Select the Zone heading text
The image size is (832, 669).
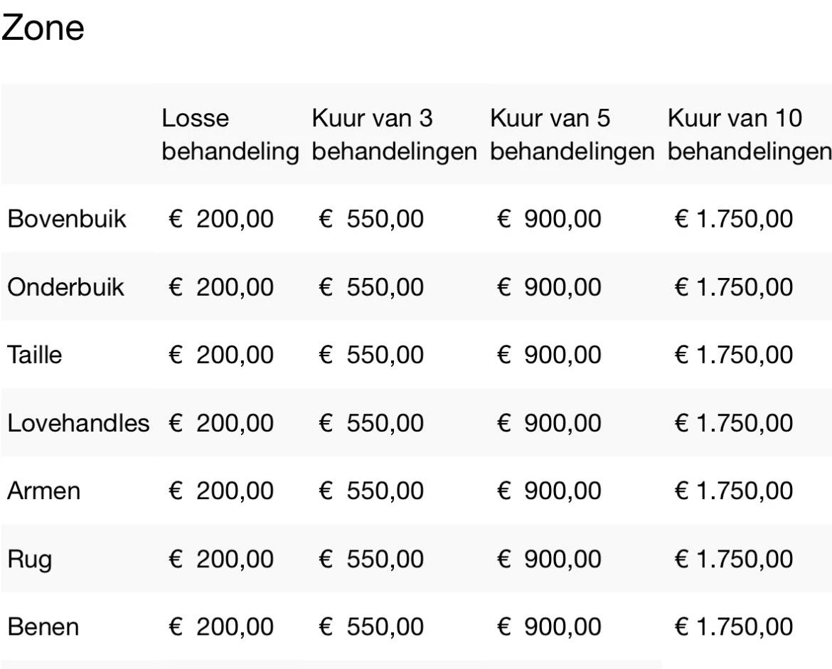pos(43,27)
